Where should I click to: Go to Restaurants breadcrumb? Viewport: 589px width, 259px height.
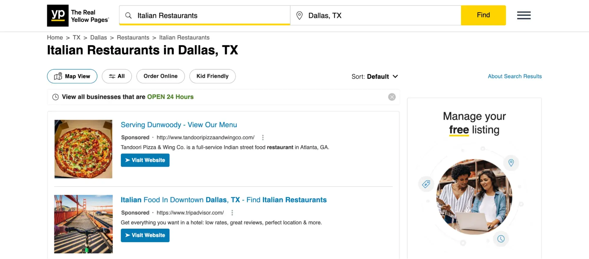[133, 38]
